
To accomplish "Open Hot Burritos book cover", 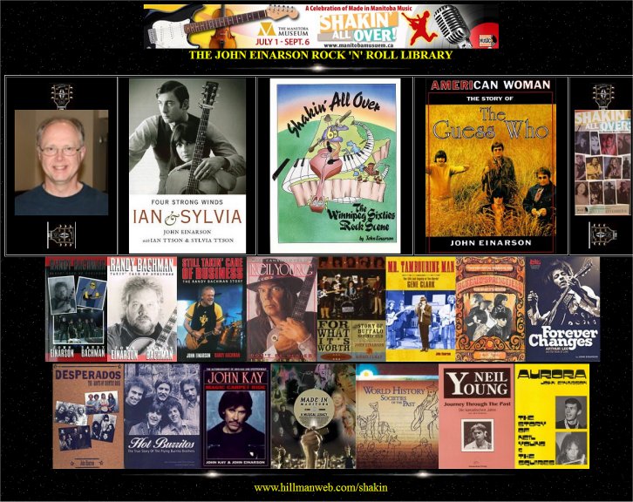I will pyautogui.click(x=162, y=416).
